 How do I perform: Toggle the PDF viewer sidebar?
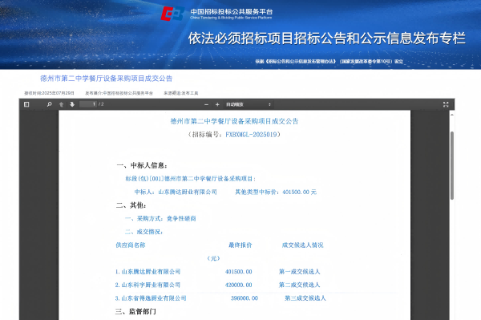click(x=26, y=104)
